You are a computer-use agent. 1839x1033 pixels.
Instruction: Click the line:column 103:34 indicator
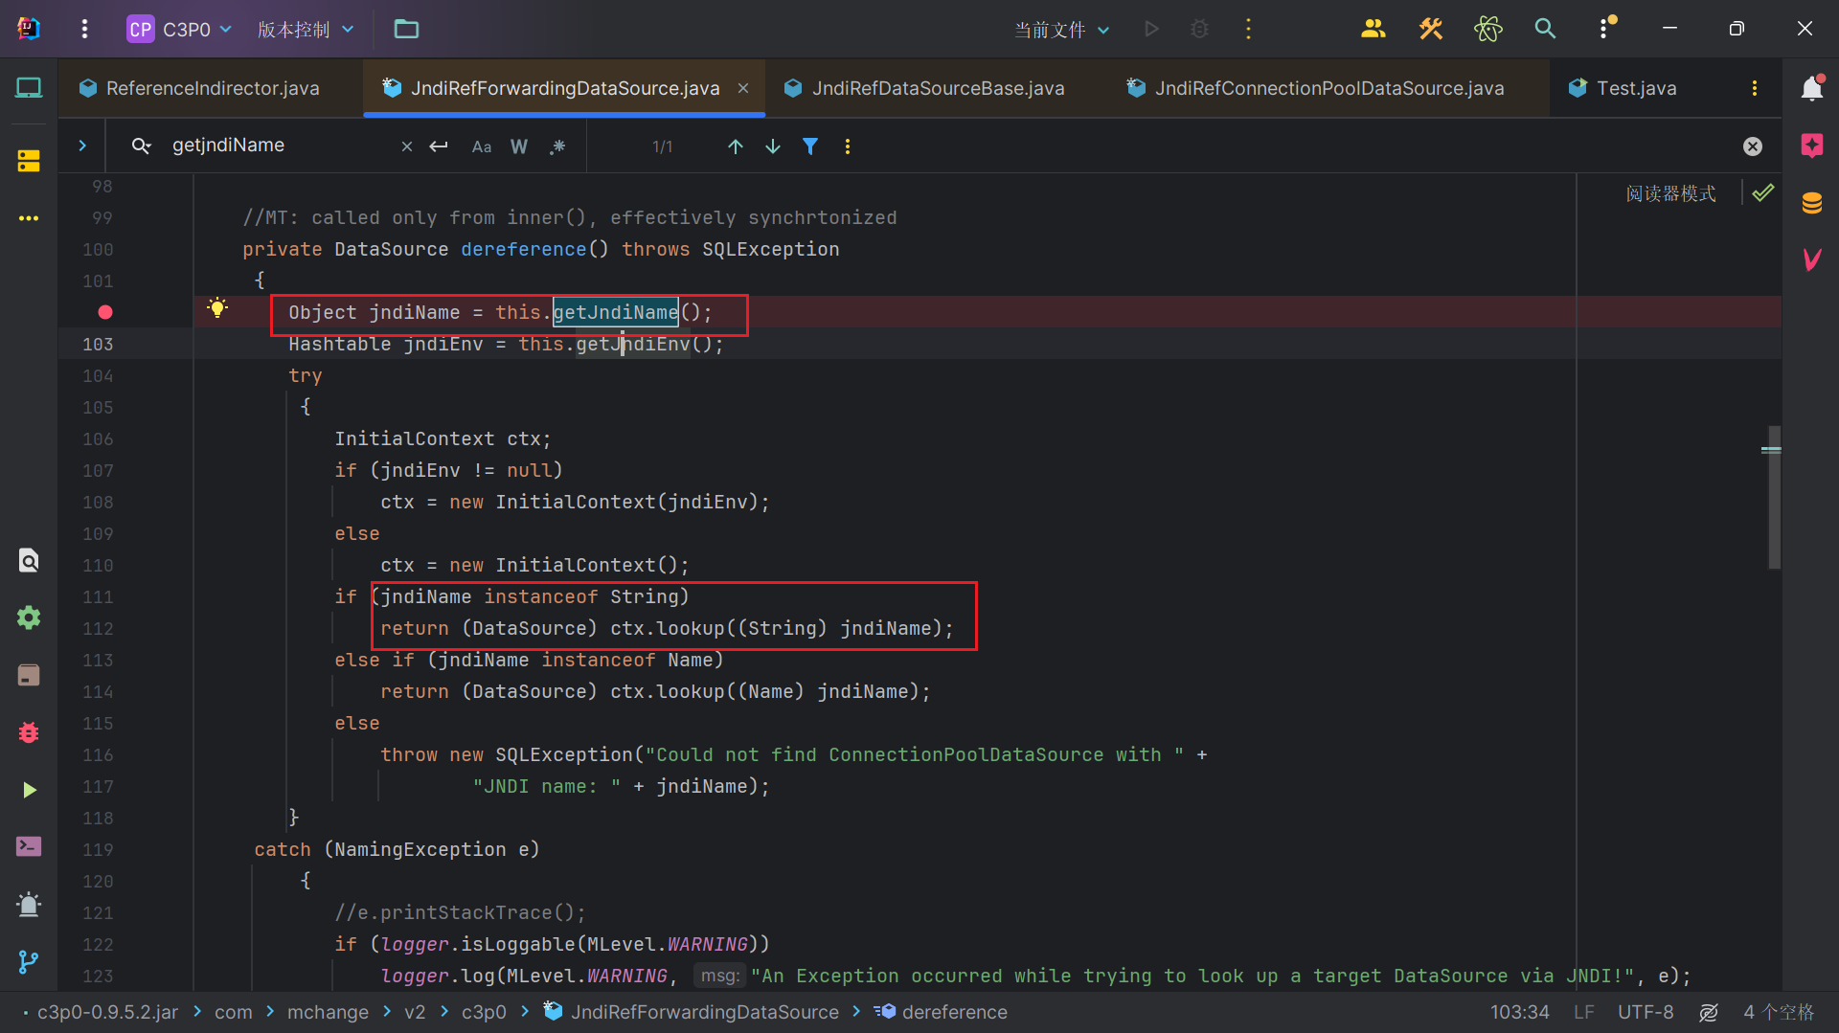(1519, 1012)
